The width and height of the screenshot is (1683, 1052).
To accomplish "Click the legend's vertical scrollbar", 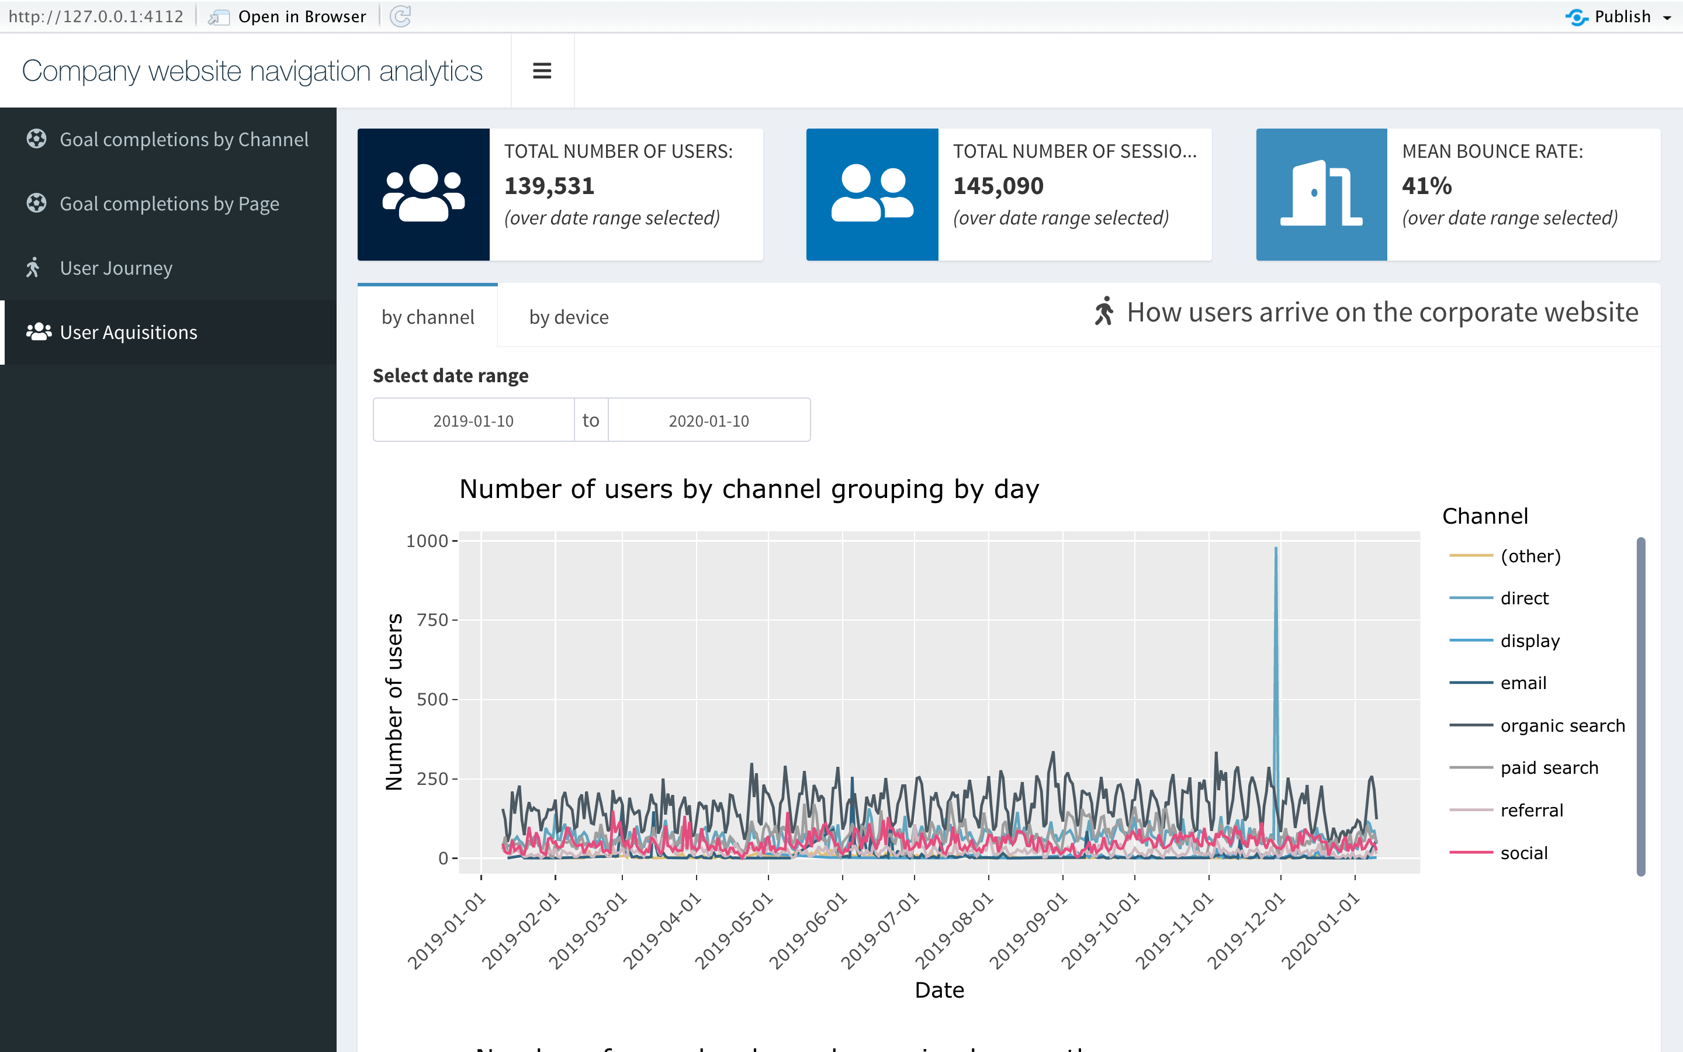I will pos(1640,706).
